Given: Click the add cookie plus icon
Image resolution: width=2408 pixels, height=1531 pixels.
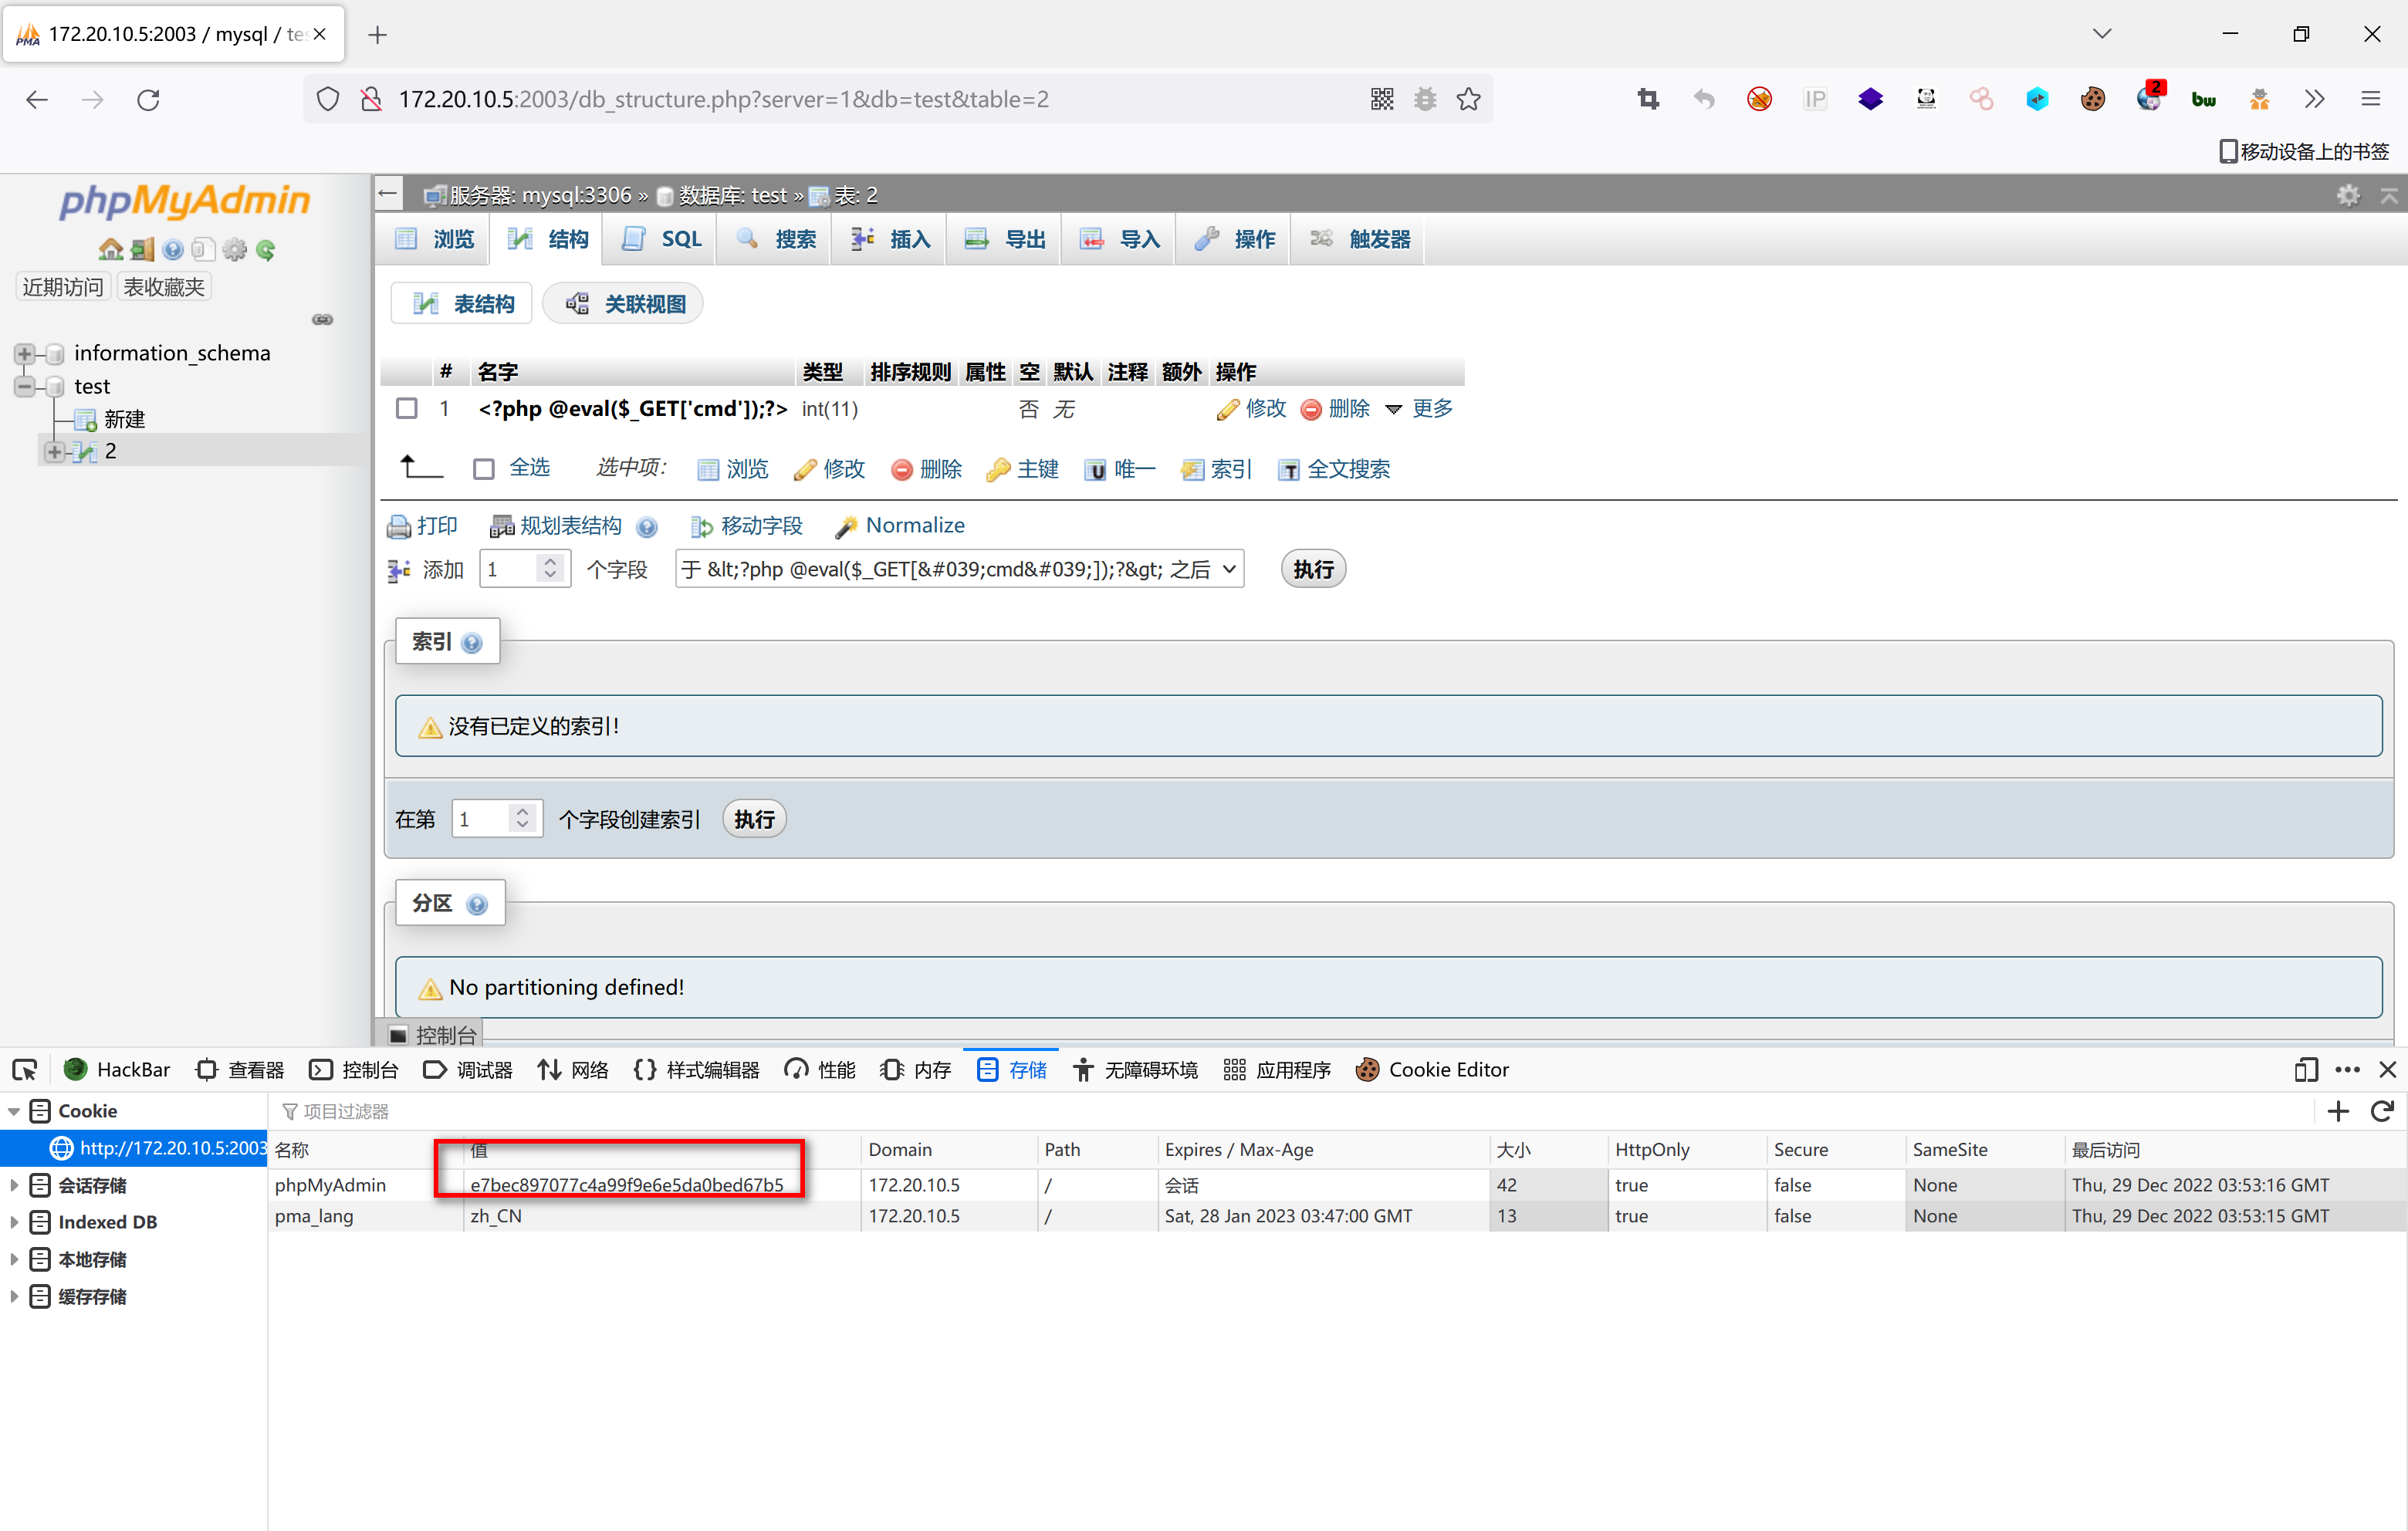Looking at the screenshot, I should click(2337, 1111).
